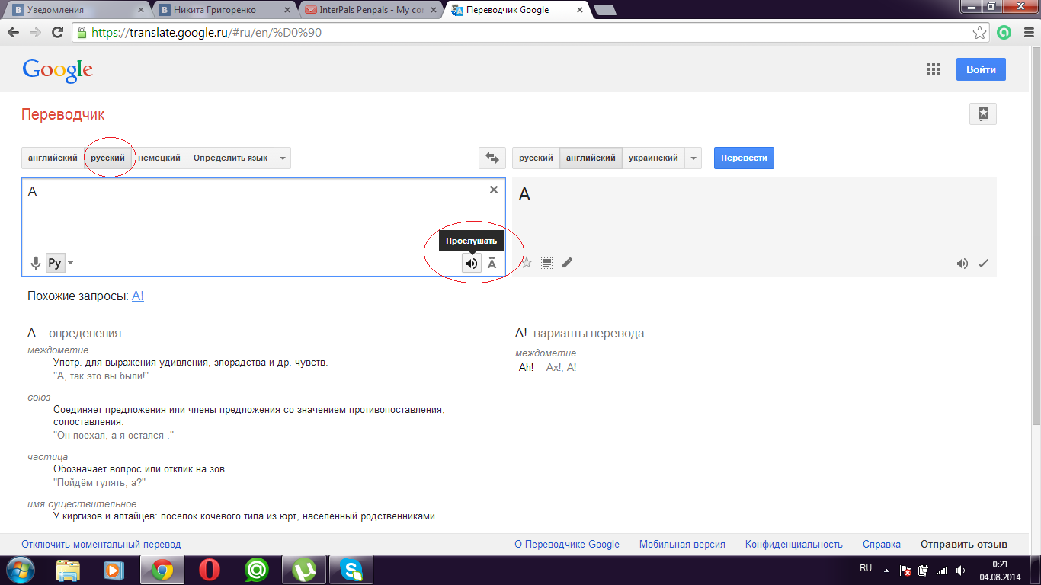Open the Справка help link

(x=882, y=545)
